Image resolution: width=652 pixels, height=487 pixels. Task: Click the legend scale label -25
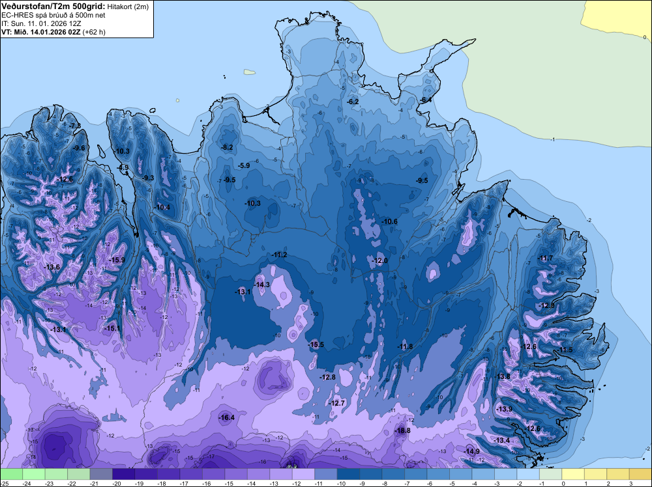click(x=5, y=483)
